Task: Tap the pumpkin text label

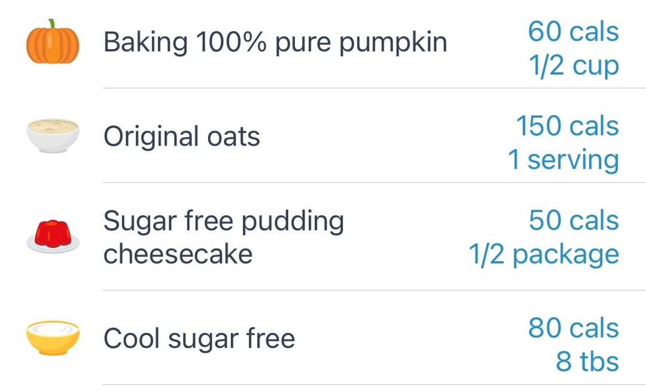Action: [275, 43]
